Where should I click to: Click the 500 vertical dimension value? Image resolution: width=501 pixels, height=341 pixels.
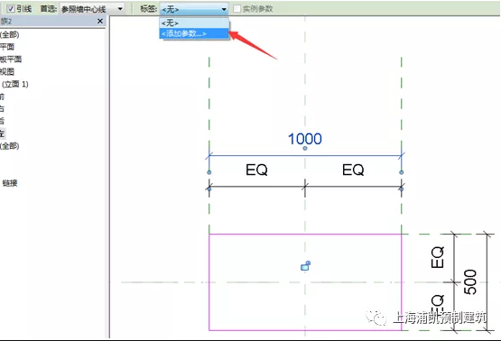pos(470,282)
